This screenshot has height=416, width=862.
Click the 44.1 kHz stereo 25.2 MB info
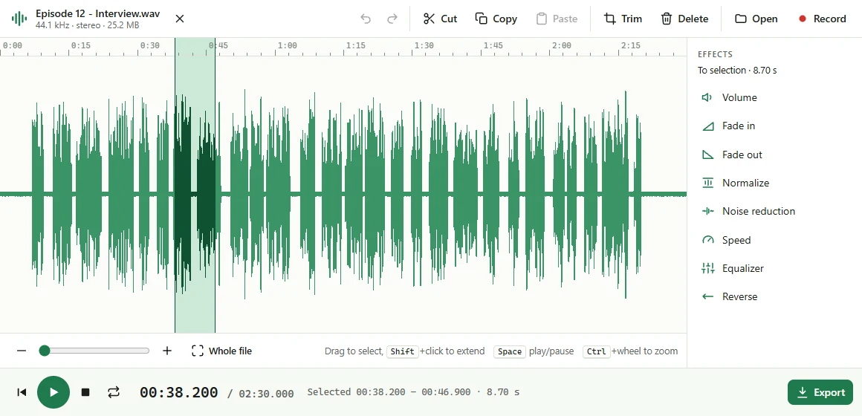(88, 25)
